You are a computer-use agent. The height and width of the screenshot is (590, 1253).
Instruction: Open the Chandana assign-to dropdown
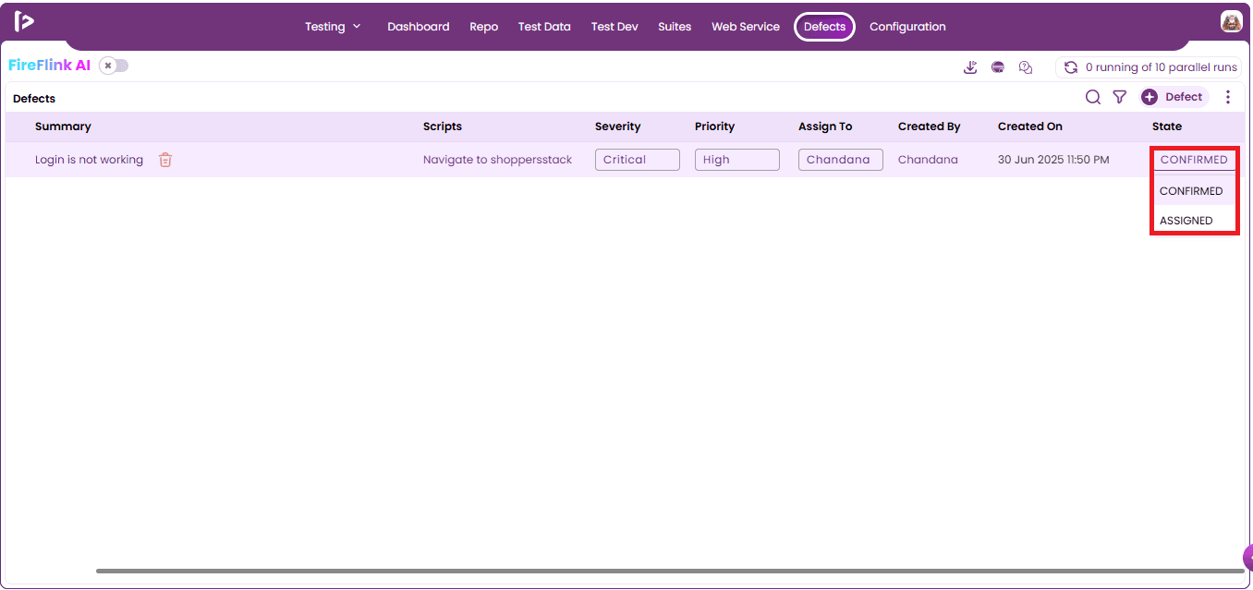[x=841, y=160]
